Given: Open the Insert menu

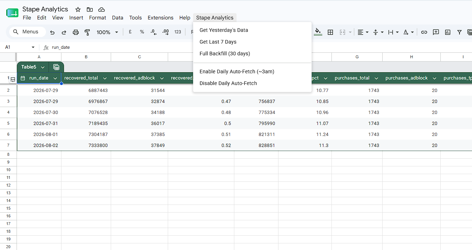Looking at the screenshot, I should 76,18.
